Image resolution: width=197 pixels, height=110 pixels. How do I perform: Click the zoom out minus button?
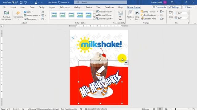pos(171,109)
